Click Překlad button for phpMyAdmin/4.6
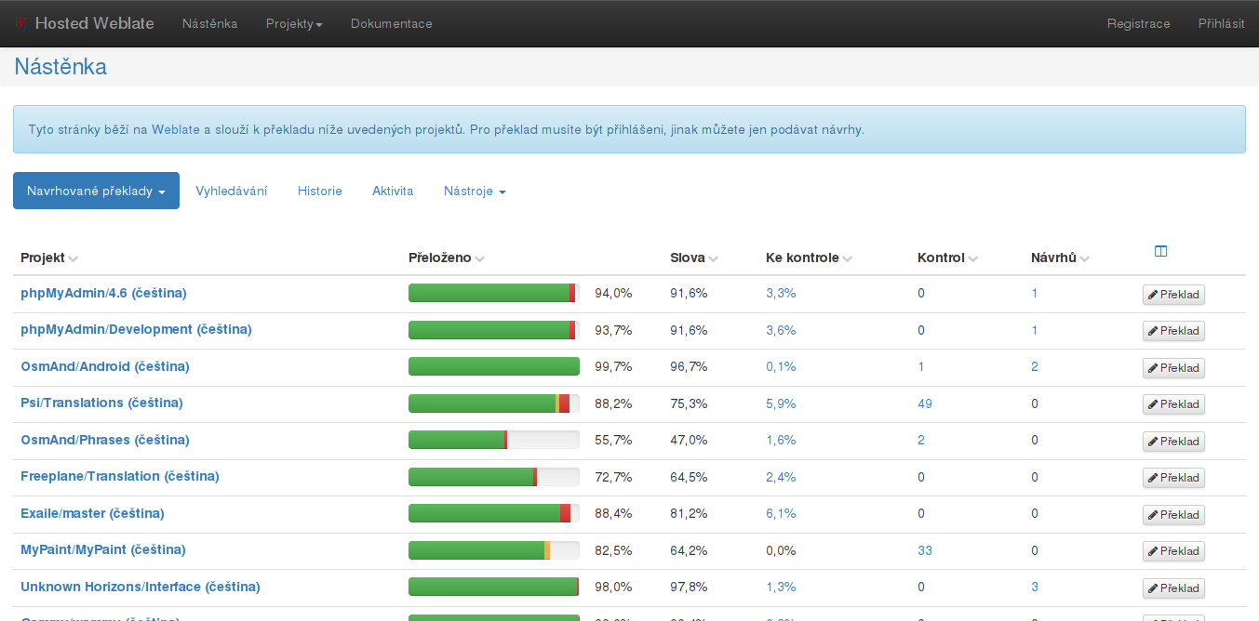Viewport: 1259px width, 621px height. point(1173,295)
